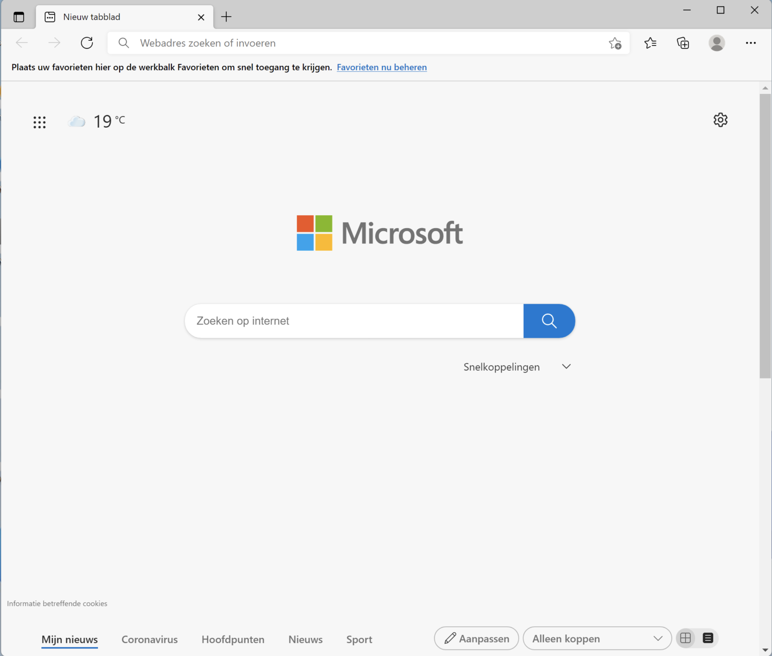772x656 pixels.
Task: Maximize the browser window
Action: [x=721, y=10]
